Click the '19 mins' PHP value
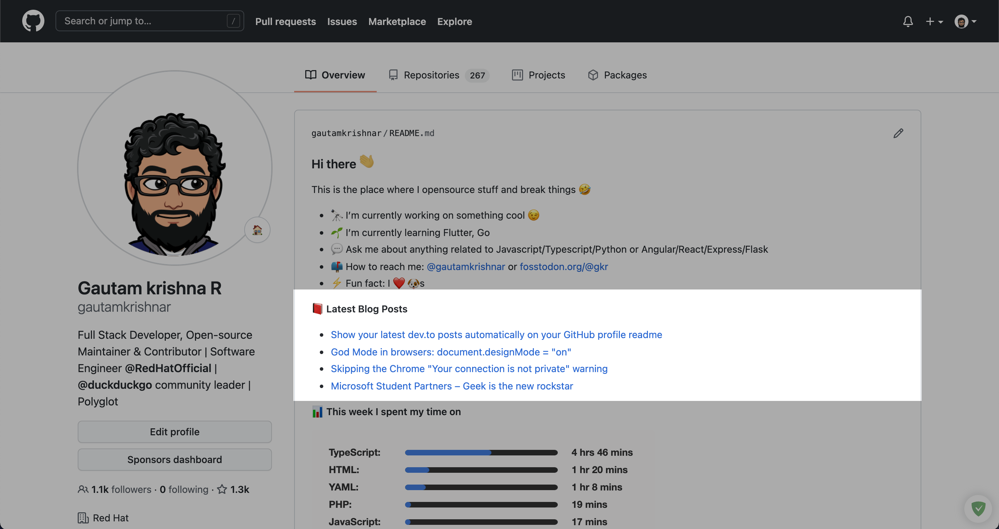Screen dimensions: 999x529 tap(589, 504)
